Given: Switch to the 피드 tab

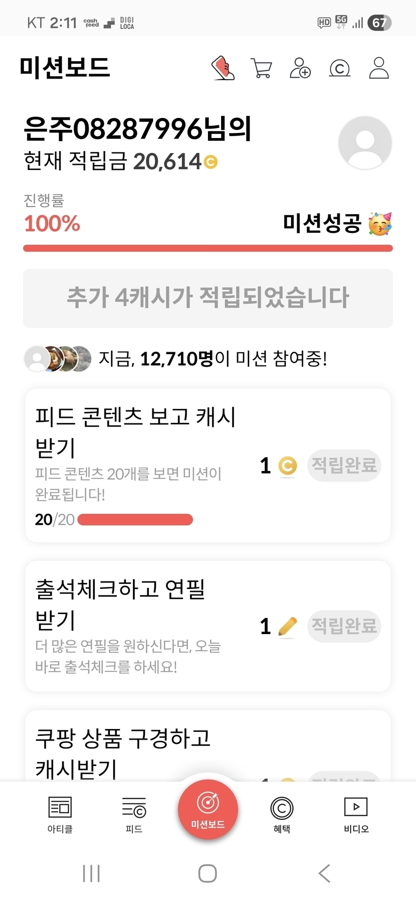Looking at the screenshot, I should [x=134, y=814].
